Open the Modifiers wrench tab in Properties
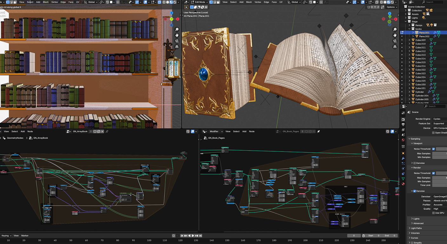 click(x=403, y=158)
